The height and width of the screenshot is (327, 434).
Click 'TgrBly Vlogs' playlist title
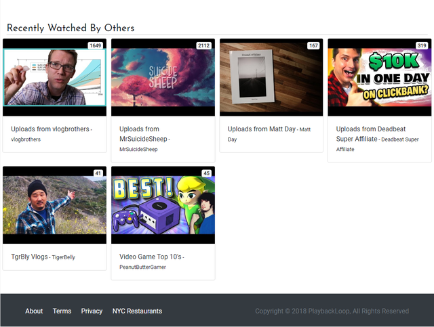coord(29,257)
